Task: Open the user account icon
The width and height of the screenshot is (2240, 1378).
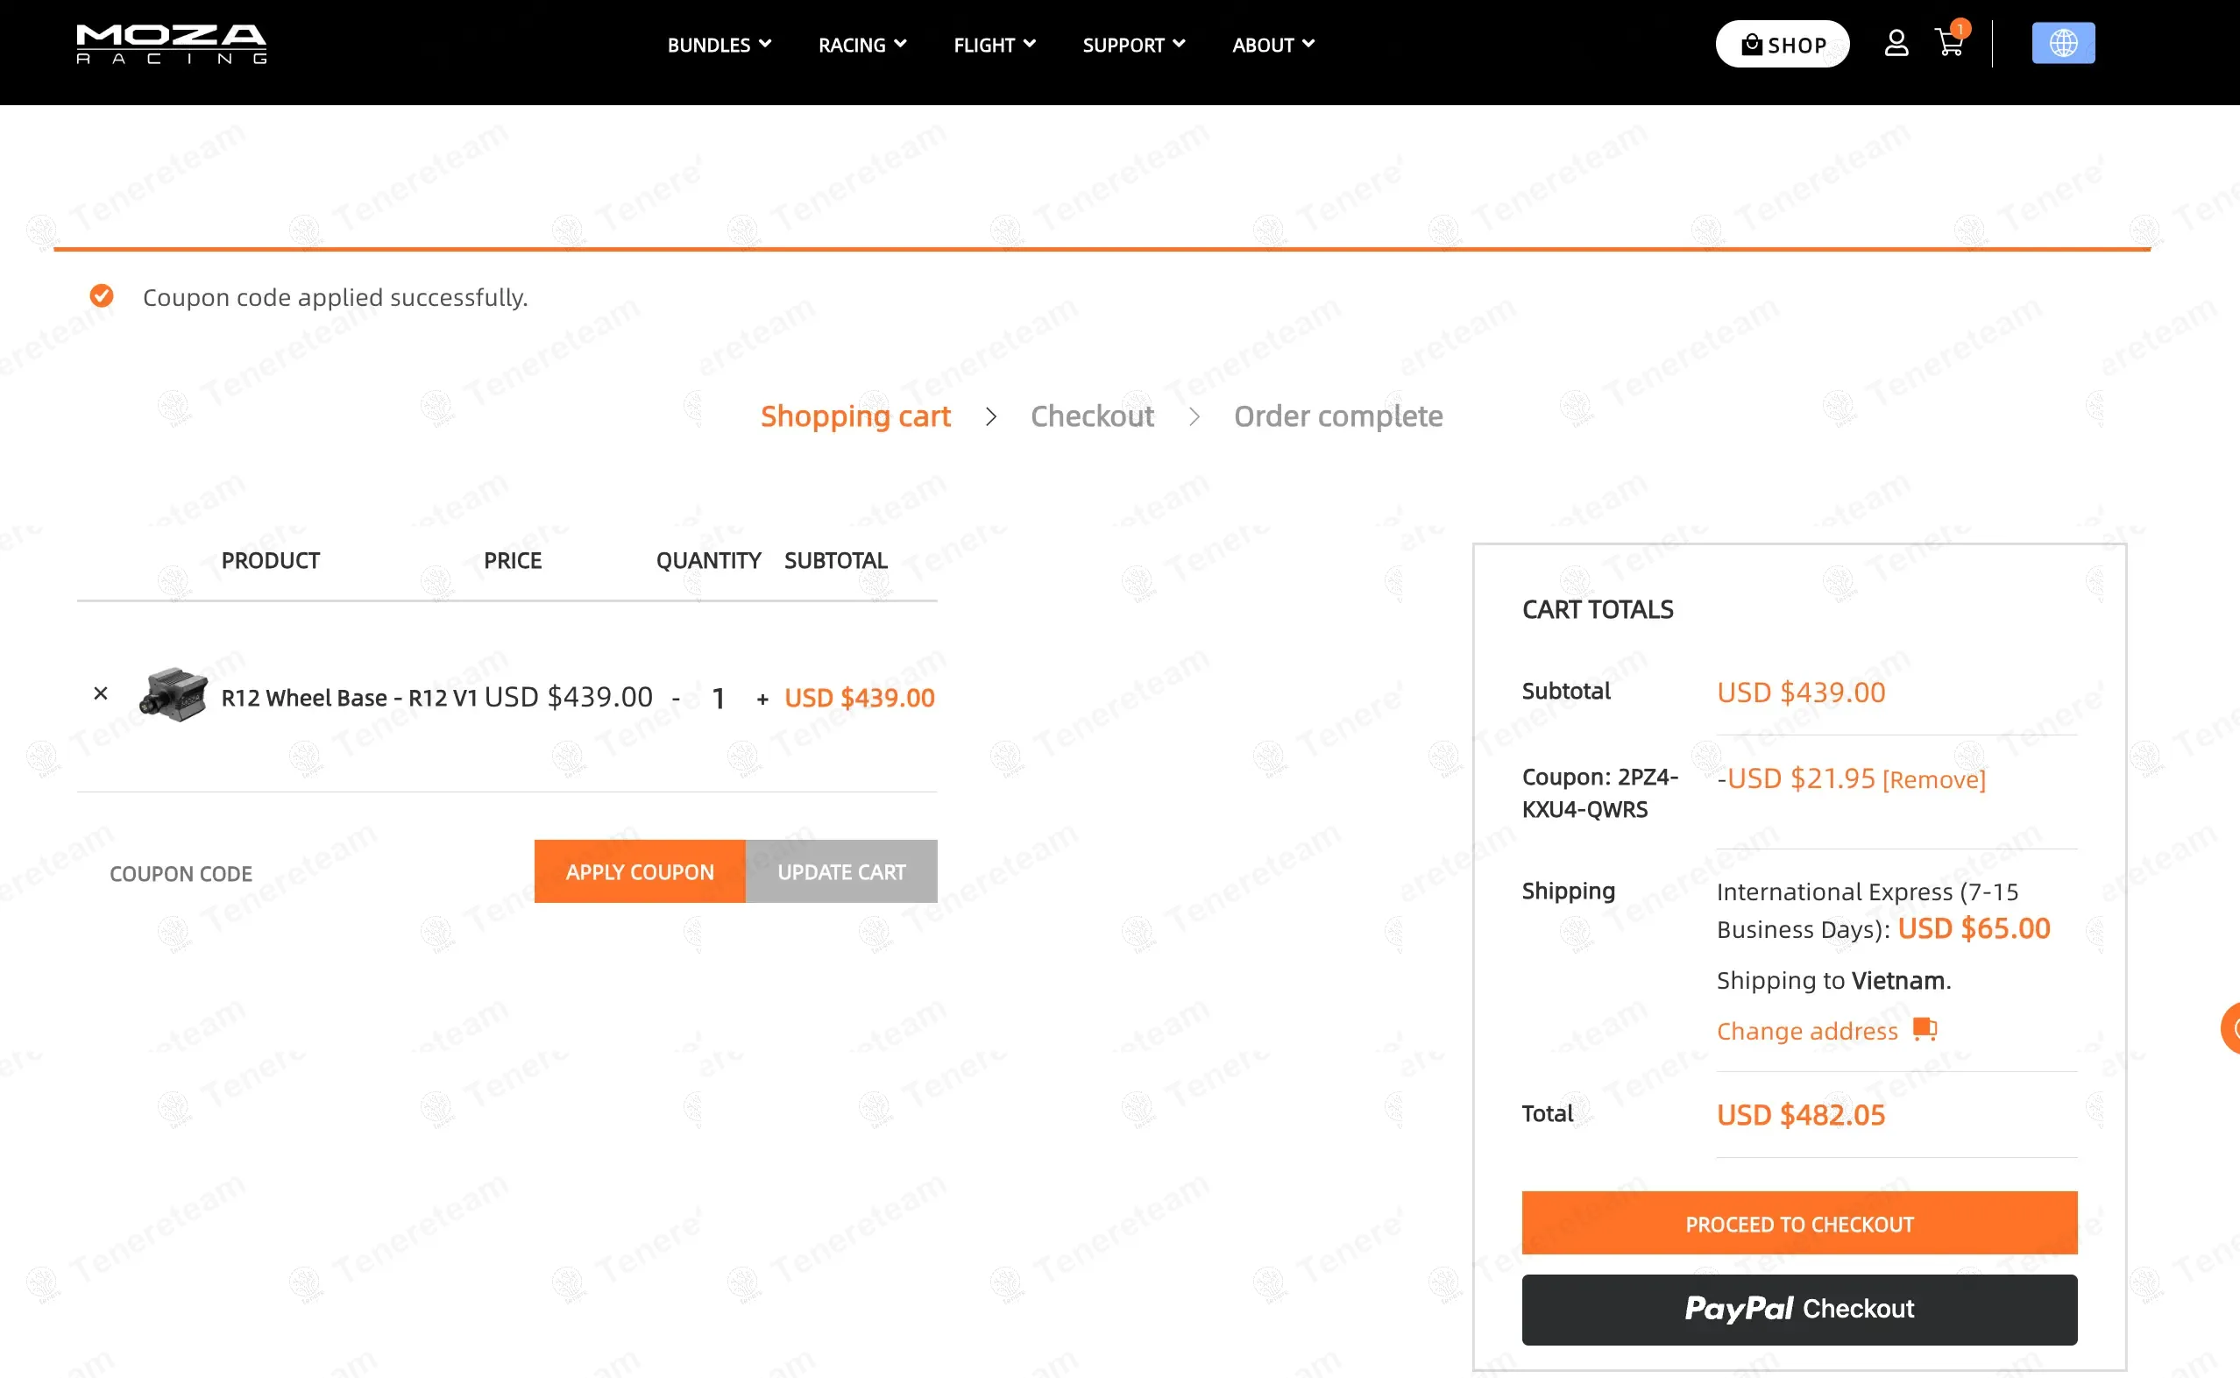Action: (x=1896, y=42)
